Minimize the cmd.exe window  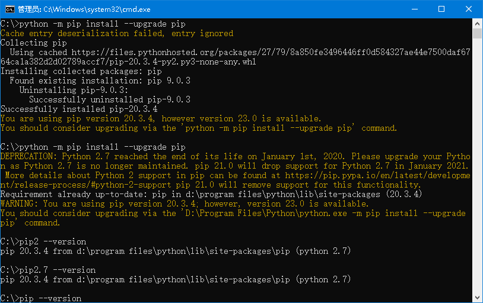pyautogui.click(x=415, y=9)
